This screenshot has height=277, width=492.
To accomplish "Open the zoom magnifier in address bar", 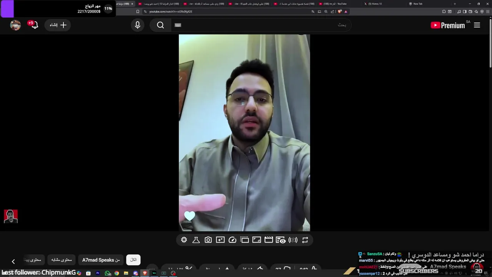I will pos(326,12).
